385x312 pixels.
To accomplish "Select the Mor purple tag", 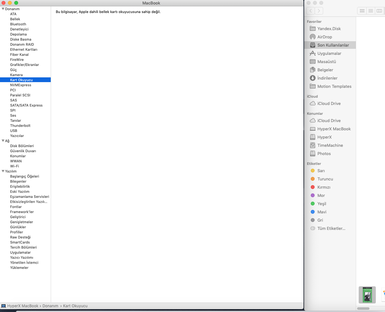I will coord(313,195).
